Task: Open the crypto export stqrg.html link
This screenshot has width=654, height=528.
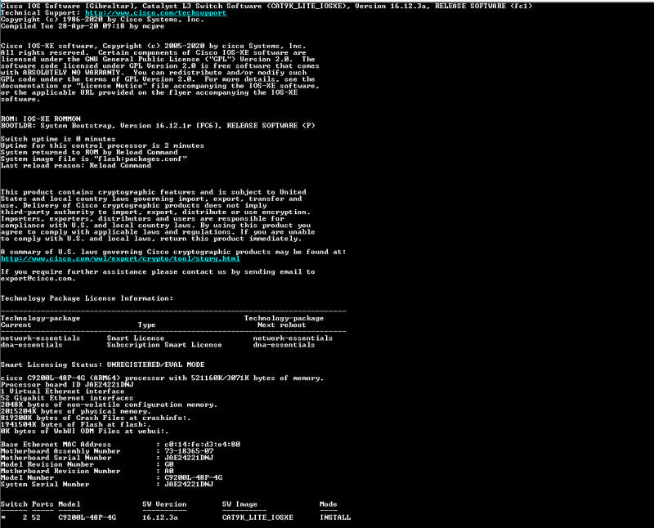Action: pyautogui.click(x=120, y=258)
